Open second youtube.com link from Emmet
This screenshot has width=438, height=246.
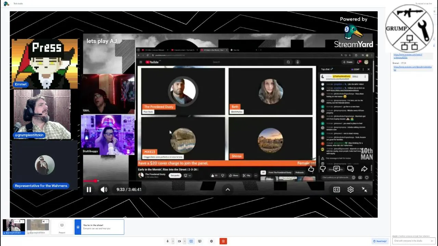coord(413,68)
